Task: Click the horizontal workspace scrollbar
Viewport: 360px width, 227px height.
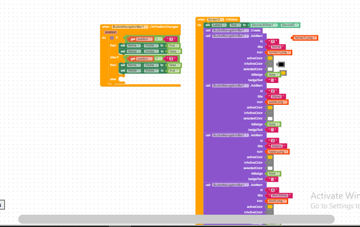Action: coord(176,219)
